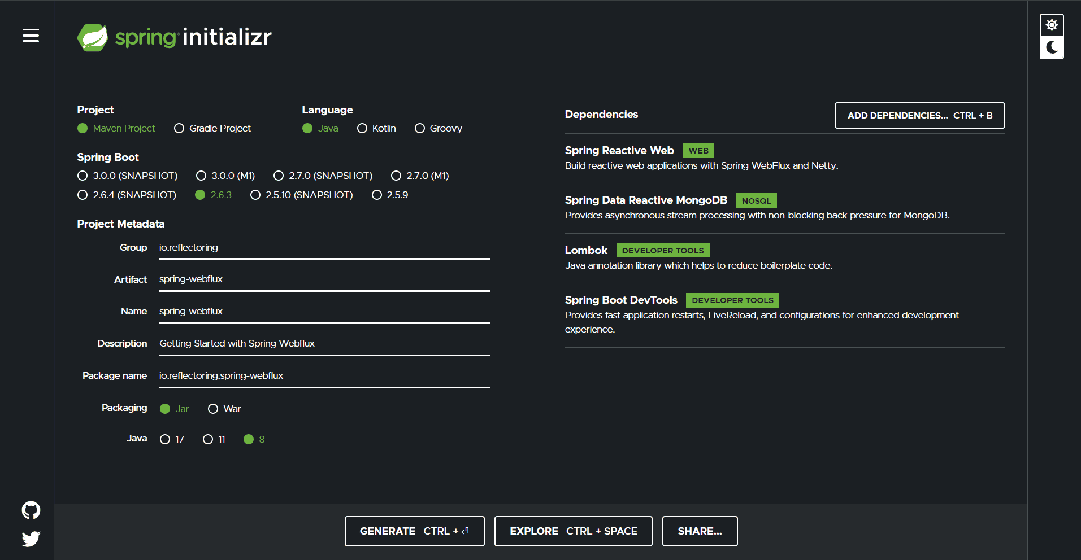Image resolution: width=1081 pixels, height=560 pixels.
Task: Switch to dark theme with moon icon
Action: pos(1052,47)
